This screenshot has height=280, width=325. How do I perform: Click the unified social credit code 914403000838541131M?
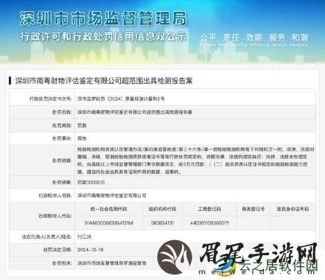pyautogui.click(x=109, y=223)
